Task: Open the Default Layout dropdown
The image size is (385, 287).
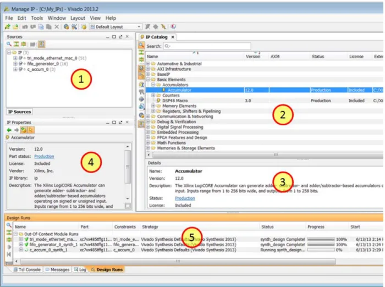Action: [x=116, y=27]
